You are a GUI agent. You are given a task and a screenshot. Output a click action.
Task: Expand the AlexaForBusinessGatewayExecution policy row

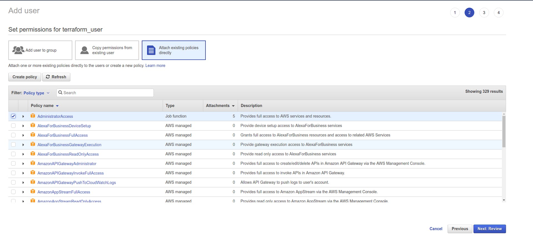[x=23, y=145]
